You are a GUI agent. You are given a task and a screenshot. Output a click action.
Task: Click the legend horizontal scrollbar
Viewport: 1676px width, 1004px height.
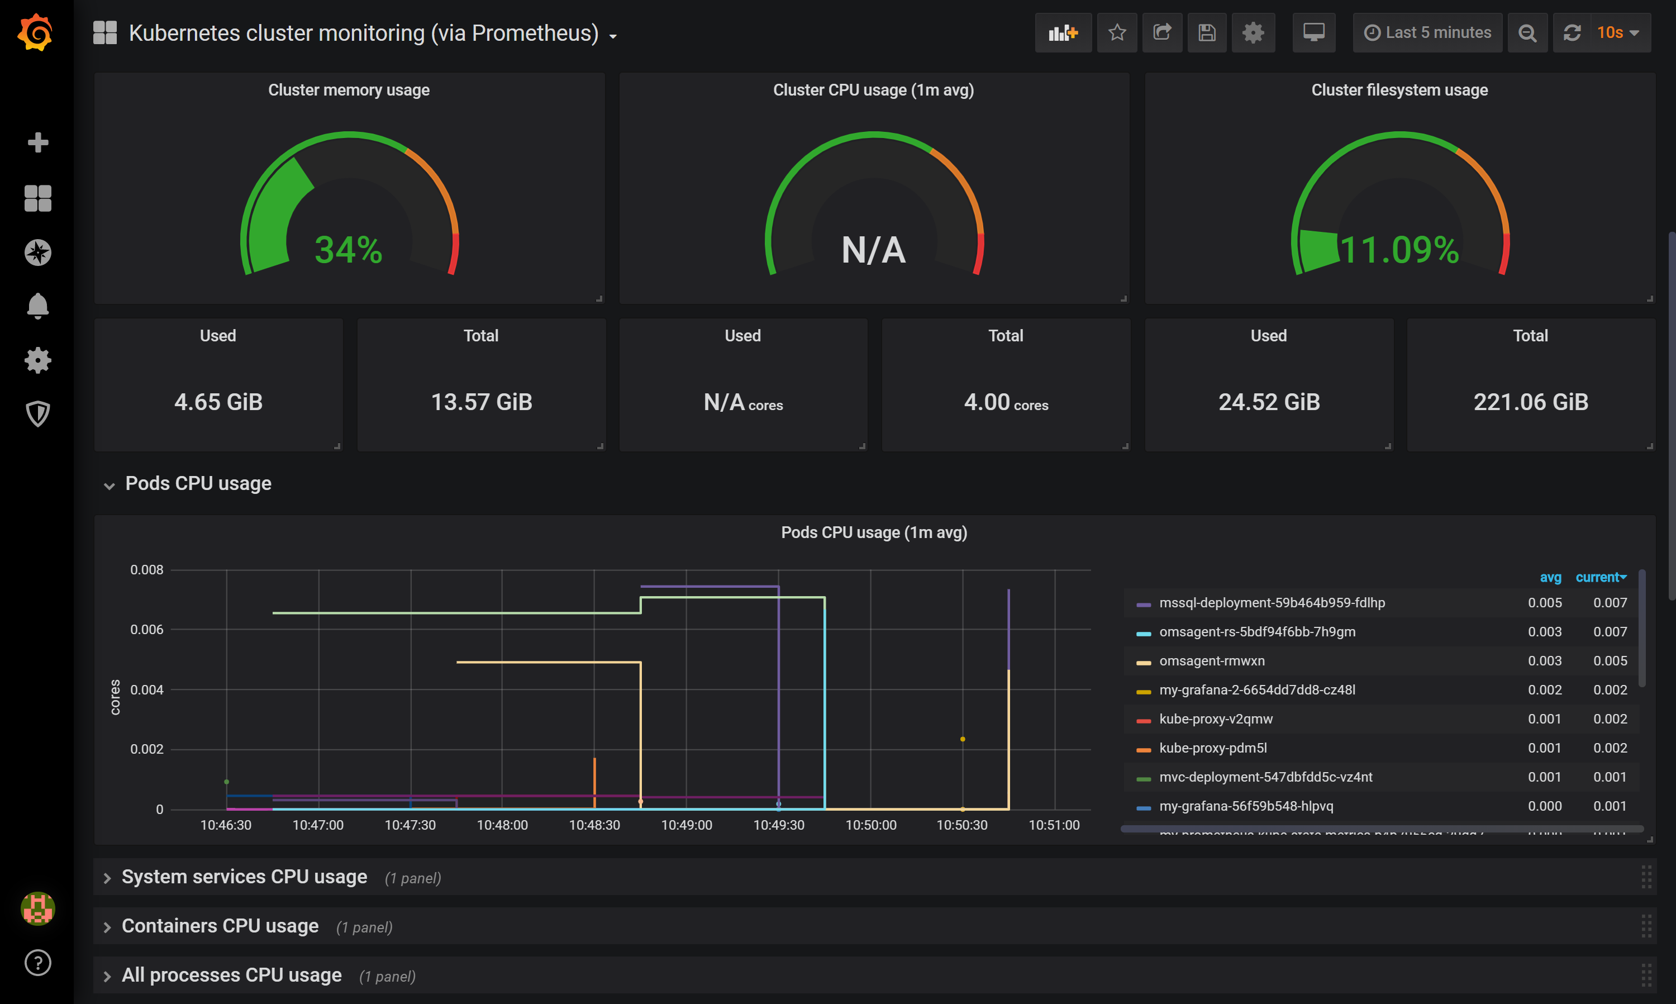coord(1382,829)
